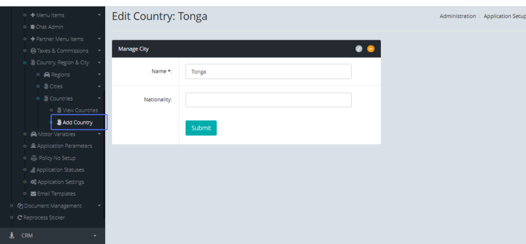526x244 pixels.
Task: Follow the Administration breadcrumb link
Action: (458, 16)
